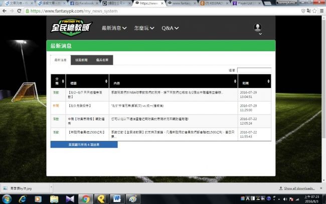Click the green 最新消息 section header
The height and width of the screenshot is (204, 326).
click(161, 46)
